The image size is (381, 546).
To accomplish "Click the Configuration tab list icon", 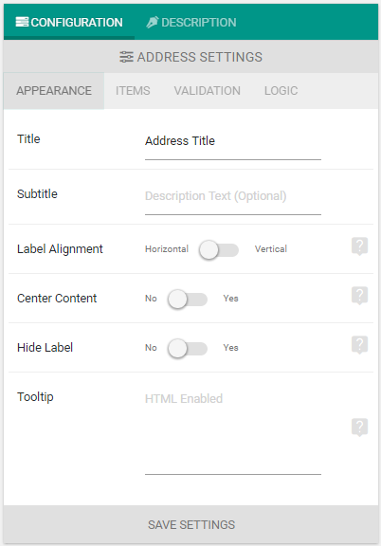I will coord(22,22).
